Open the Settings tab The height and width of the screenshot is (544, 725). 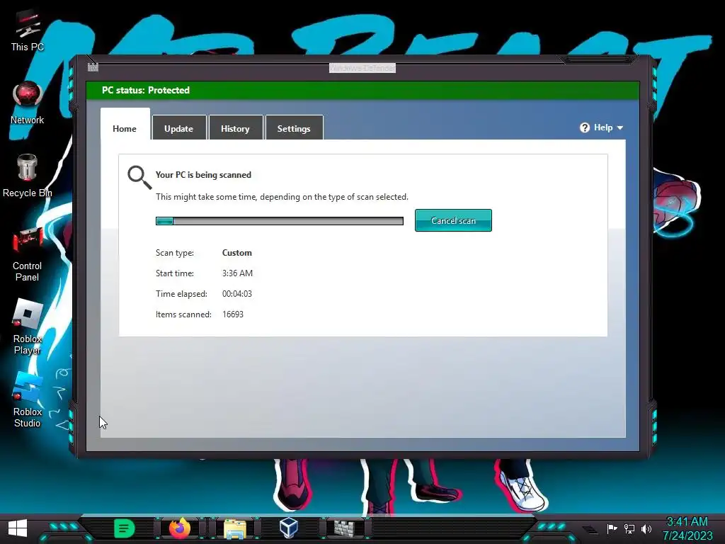(x=294, y=127)
